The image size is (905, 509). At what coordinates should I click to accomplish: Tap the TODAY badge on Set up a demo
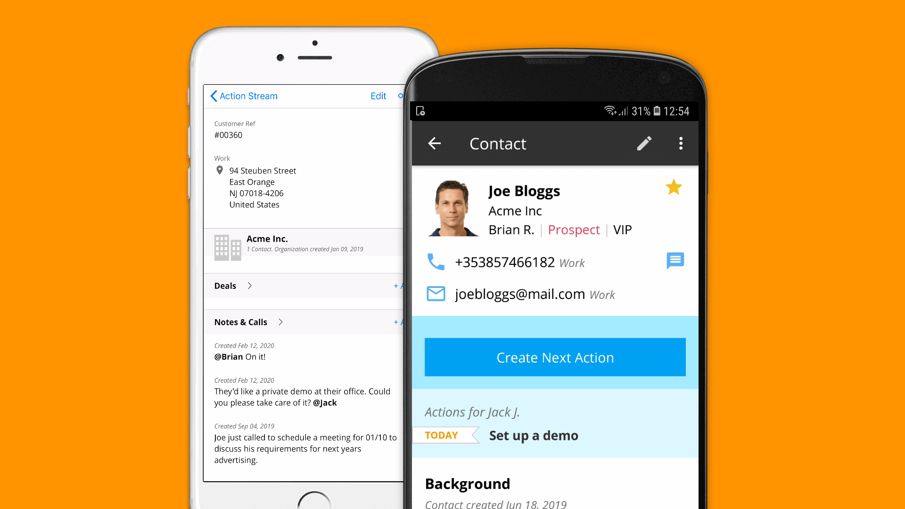click(442, 435)
